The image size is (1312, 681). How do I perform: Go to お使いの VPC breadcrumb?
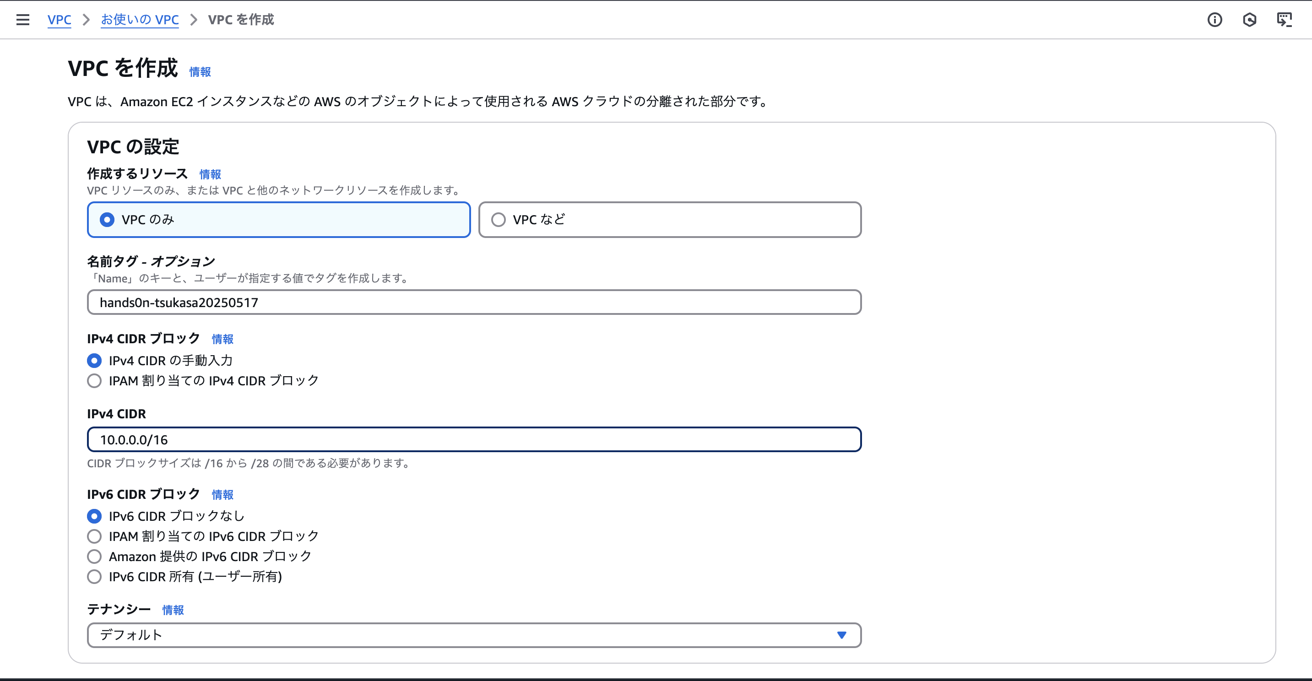140,20
